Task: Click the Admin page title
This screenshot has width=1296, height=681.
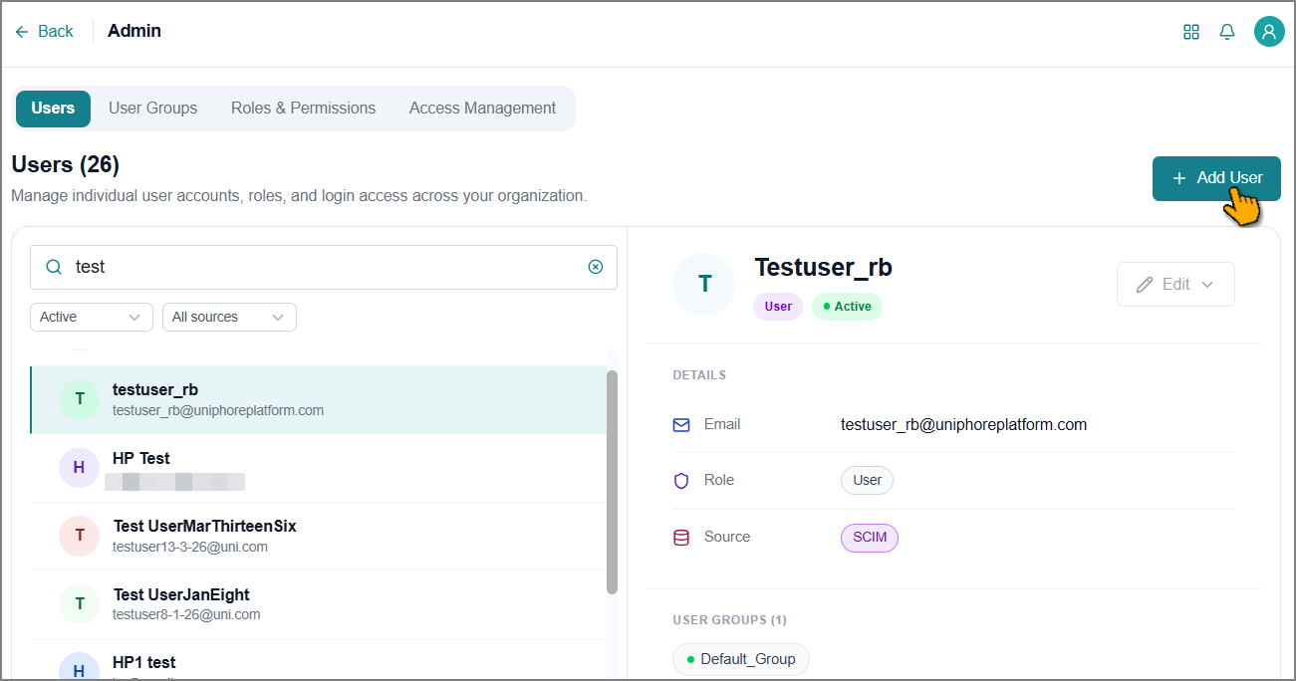Action: pyautogui.click(x=134, y=31)
